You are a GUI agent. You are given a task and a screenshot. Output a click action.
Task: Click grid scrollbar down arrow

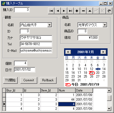point(109,109)
